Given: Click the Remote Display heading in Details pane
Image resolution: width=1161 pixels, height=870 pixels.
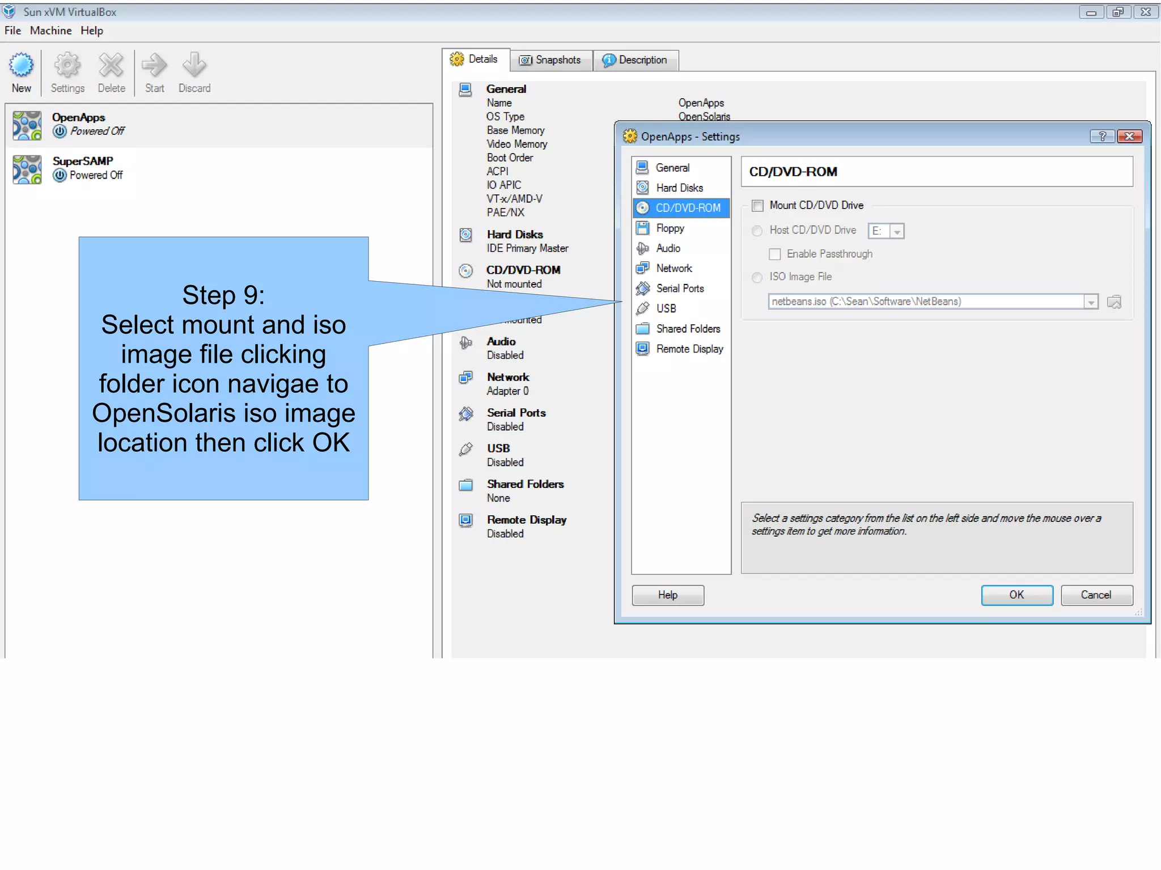Looking at the screenshot, I should (x=527, y=520).
